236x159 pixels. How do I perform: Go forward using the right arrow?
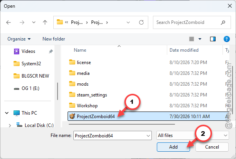tap(22, 22)
